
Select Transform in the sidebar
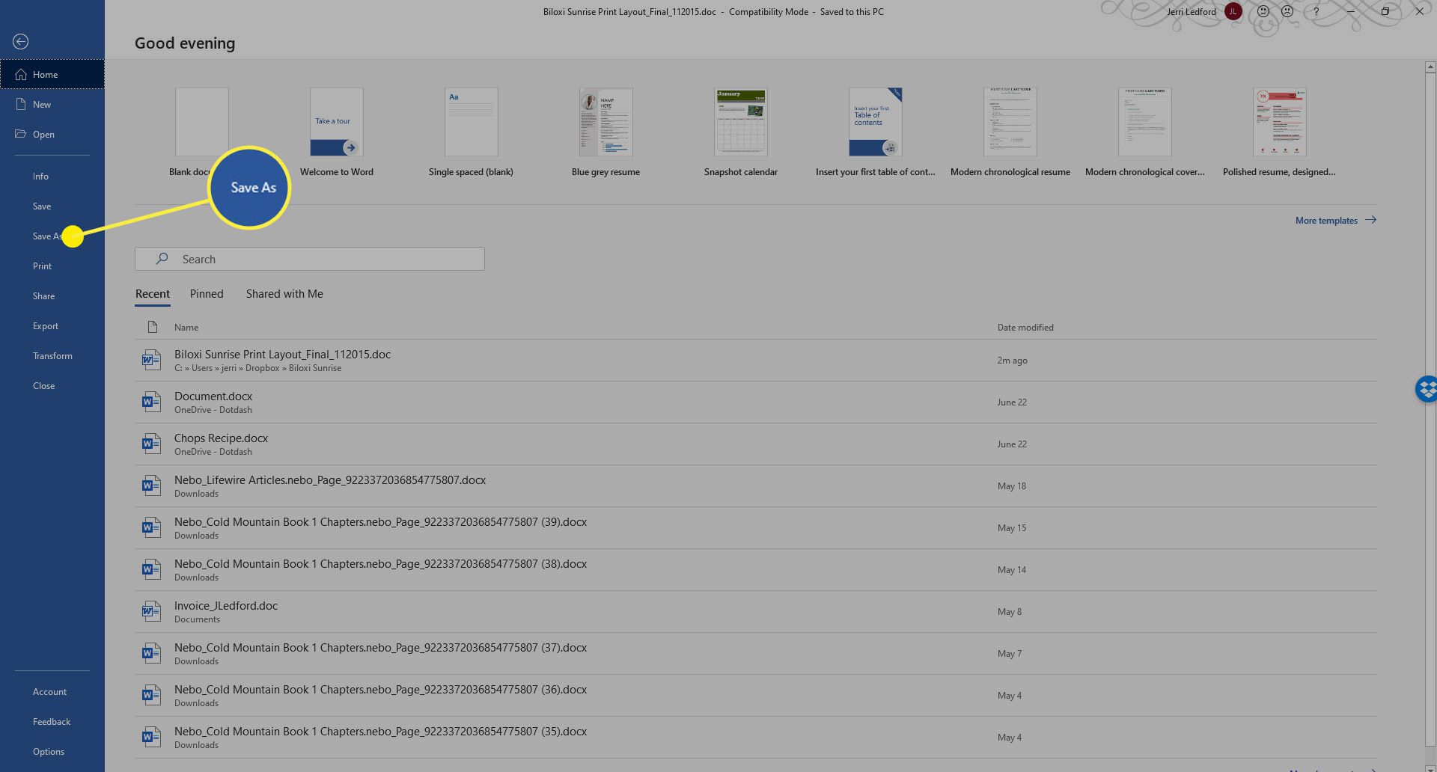(52, 356)
